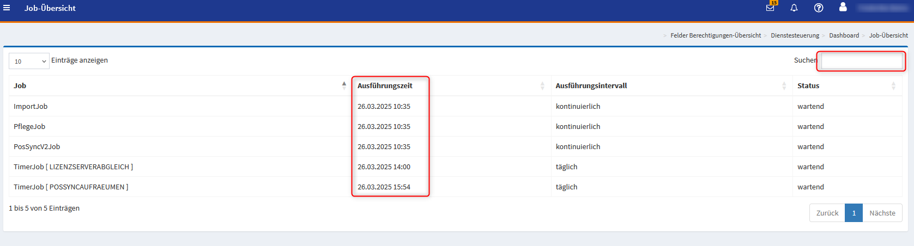Click the Zurück pagination button
Viewport: 914px width, 246px height.
click(827, 213)
